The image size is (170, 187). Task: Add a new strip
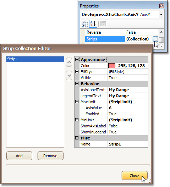coord(19,156)
